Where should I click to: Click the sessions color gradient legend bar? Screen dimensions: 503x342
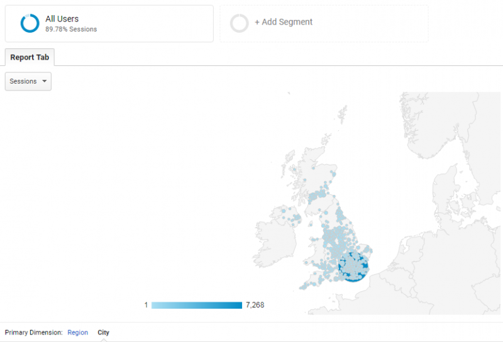[197, 305]
